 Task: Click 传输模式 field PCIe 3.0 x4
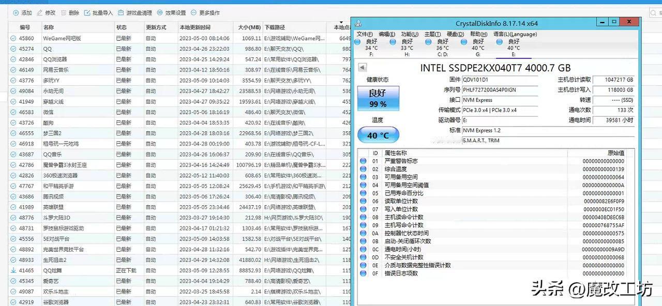[x=500, y=110]
